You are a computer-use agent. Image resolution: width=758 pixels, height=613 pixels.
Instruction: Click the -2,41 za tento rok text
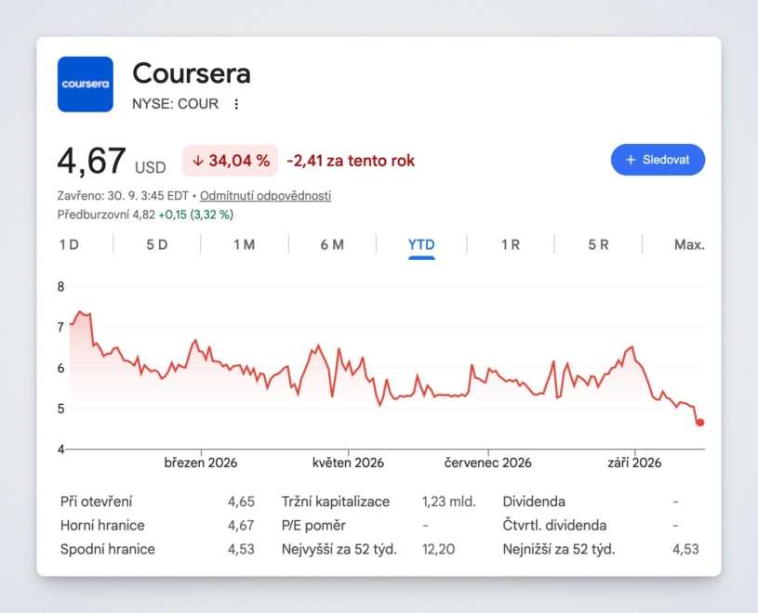coord(351,161)
